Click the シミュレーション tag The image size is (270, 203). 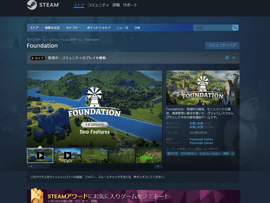point(210,154)
